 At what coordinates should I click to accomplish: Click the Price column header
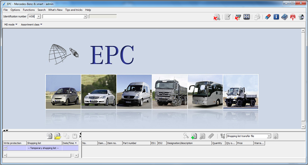pos(245,143)
